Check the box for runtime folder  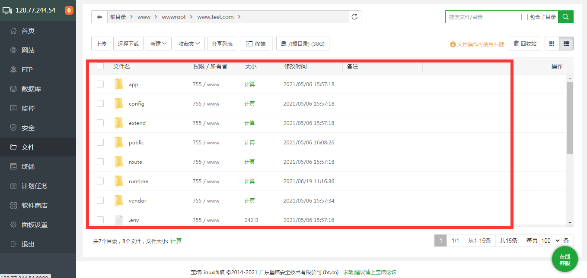pos(100,181)
